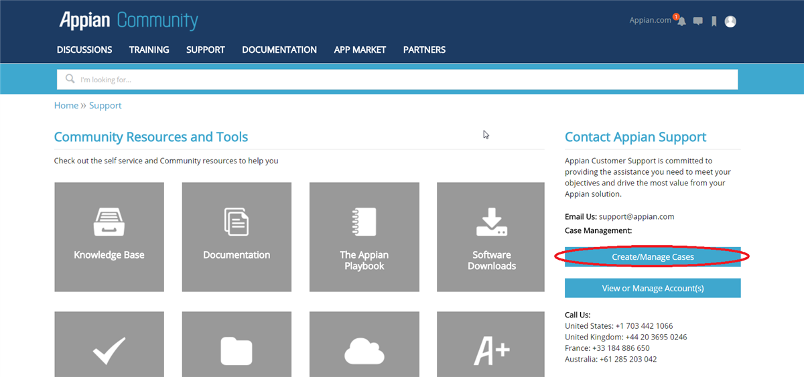Click the Australia phone number line
Screen dimensions: 804x377
(611, 359)
